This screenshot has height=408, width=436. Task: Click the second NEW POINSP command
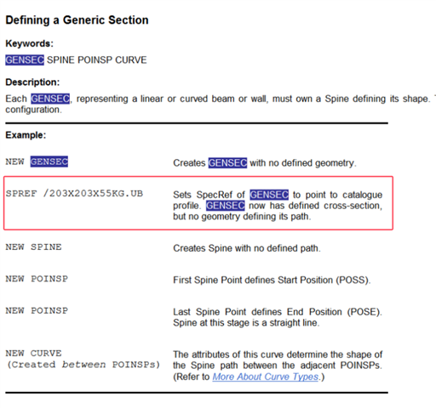(37, 310)
